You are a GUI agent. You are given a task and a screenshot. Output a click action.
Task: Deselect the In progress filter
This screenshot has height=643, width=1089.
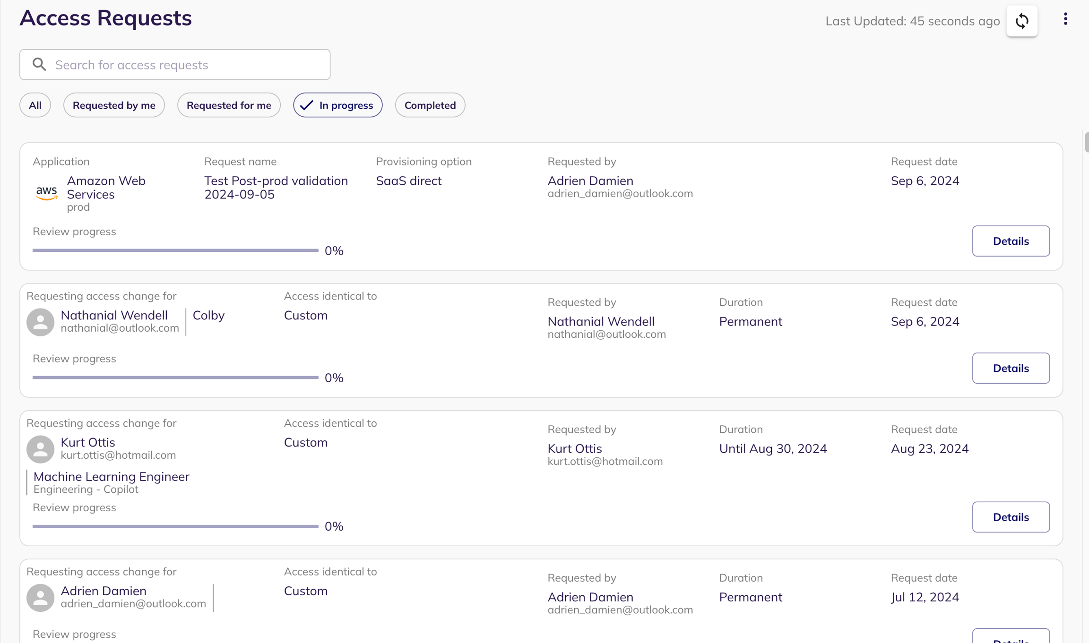346,105
